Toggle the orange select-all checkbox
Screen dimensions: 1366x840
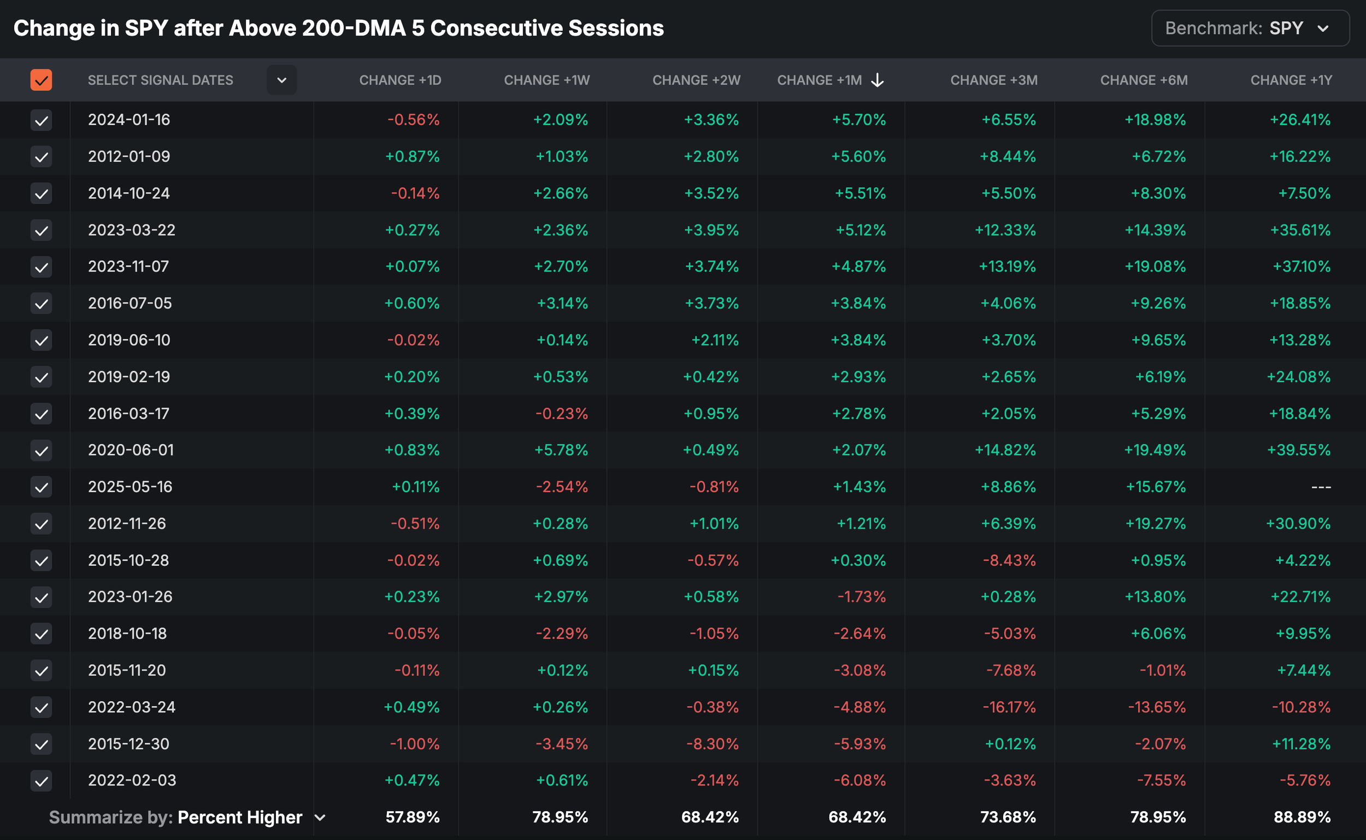[x=41, y=80]
